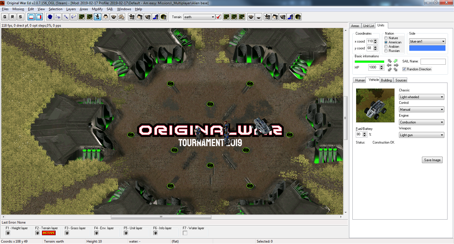Set unit direction to right arrow
454x244 pixels.
tap(396, 65)
